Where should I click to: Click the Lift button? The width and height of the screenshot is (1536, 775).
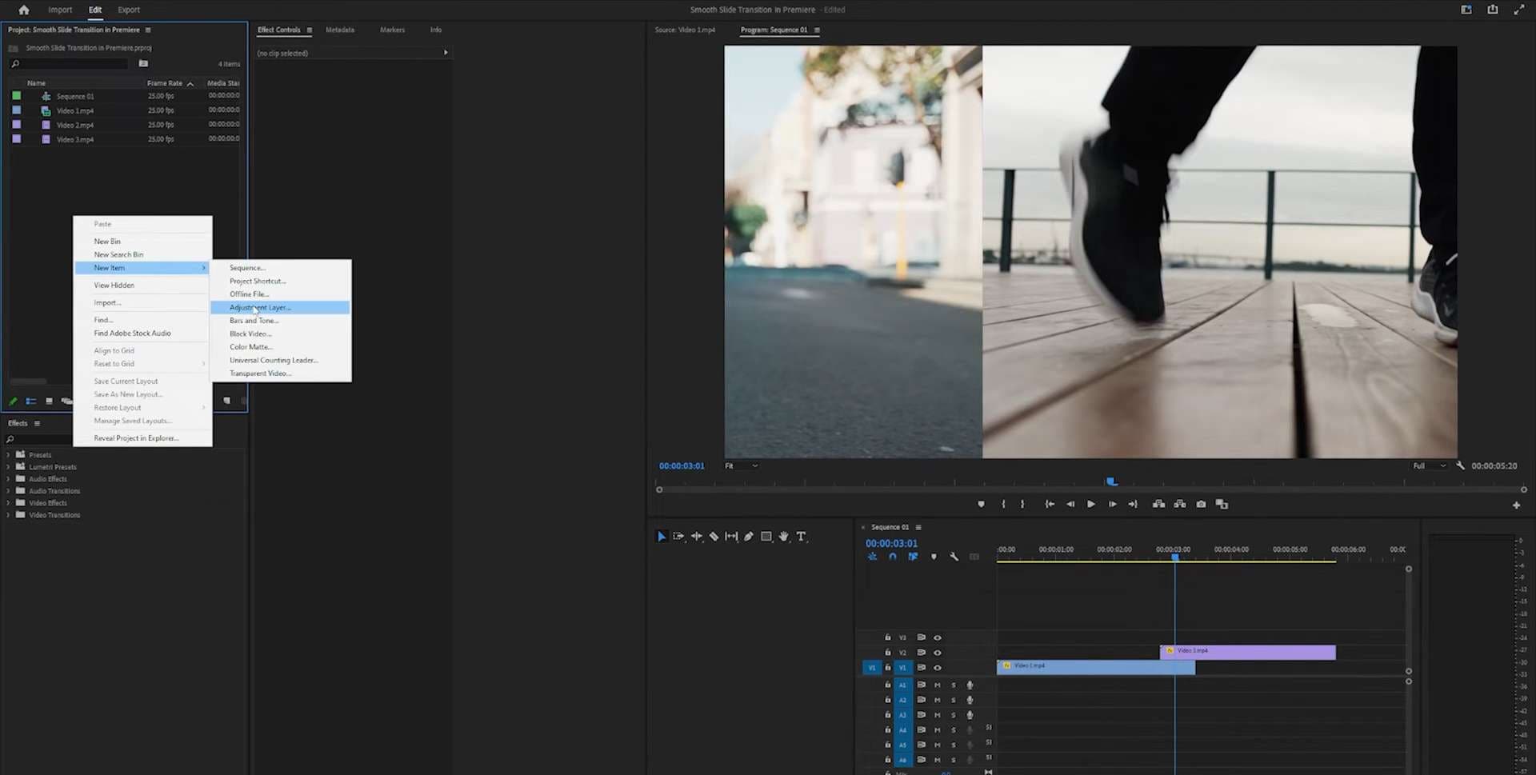(x=1158, y=504)
